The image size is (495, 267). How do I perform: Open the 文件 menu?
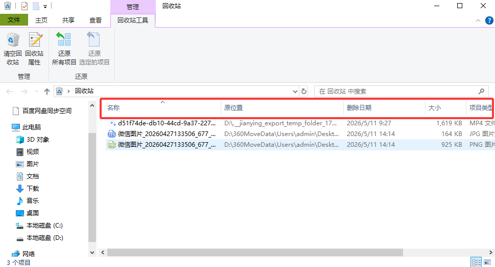coord(14,20)
